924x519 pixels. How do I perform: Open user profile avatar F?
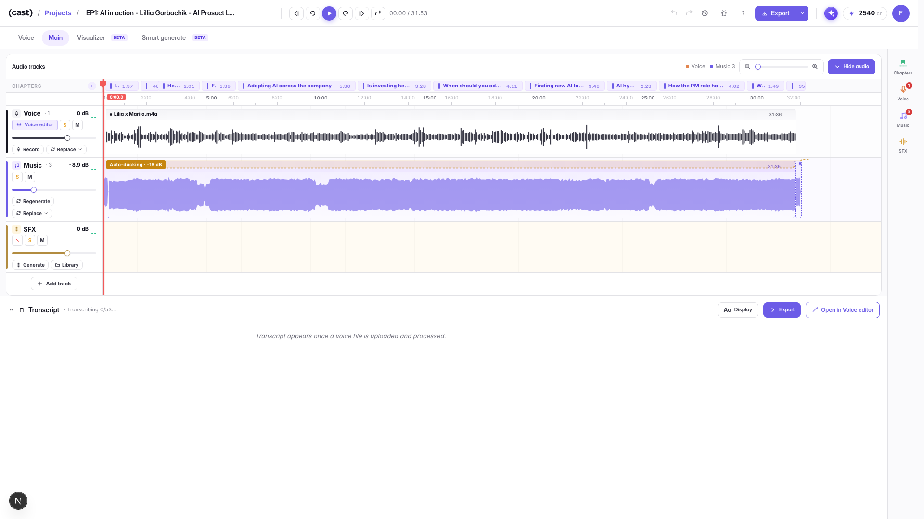click(x=901, y=13)
